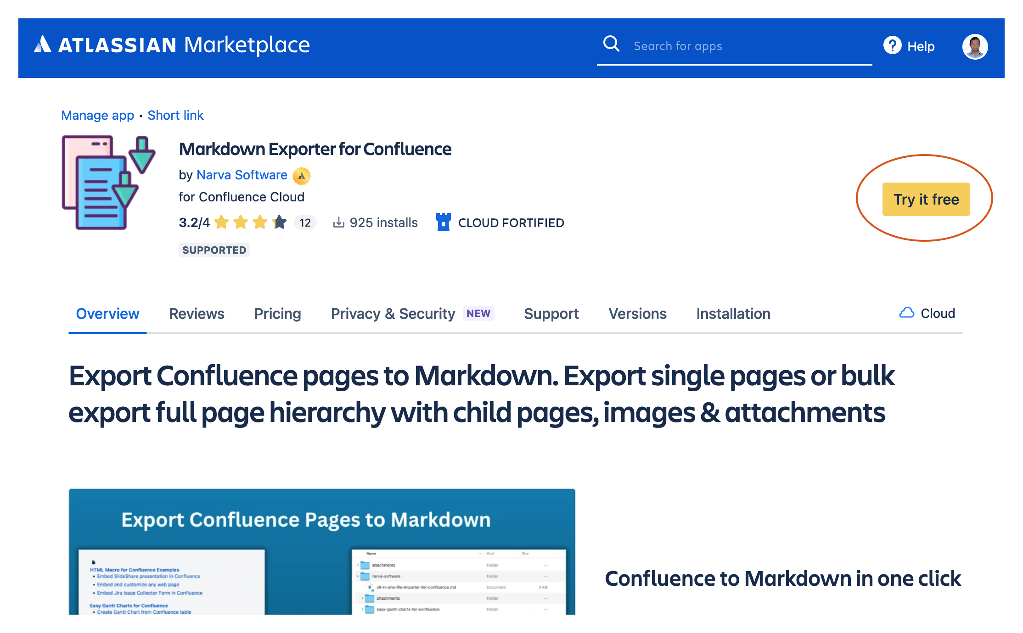Screen dimensions: 1023x633
Task: Click the NEW badge on Privacy tab
Action: click(478, 313)
